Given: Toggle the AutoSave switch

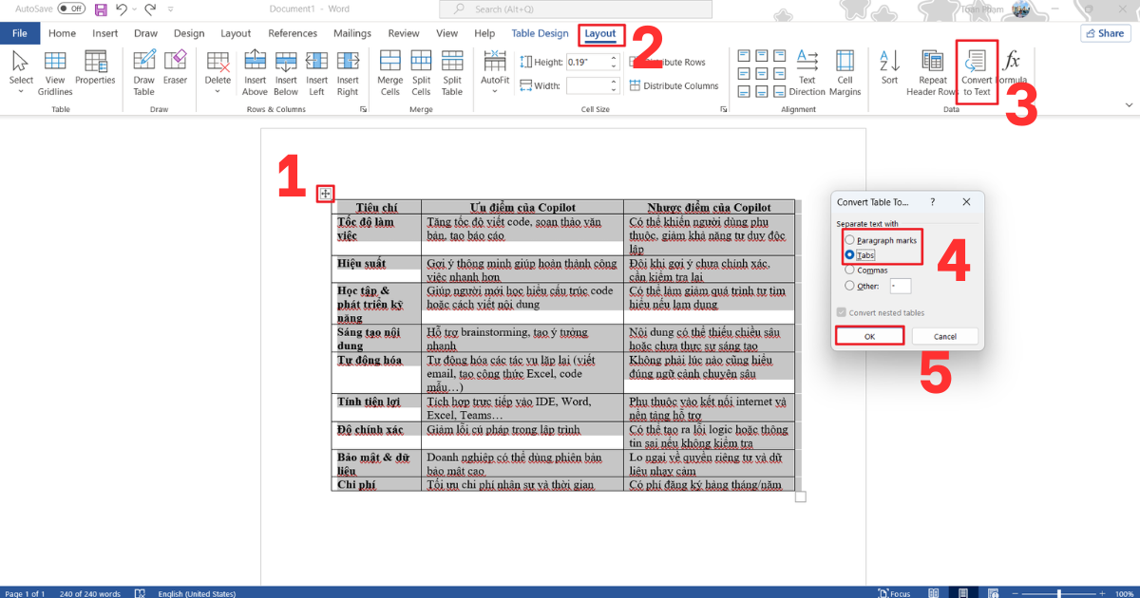Looking at the screenshot, I should pos(71,9).
